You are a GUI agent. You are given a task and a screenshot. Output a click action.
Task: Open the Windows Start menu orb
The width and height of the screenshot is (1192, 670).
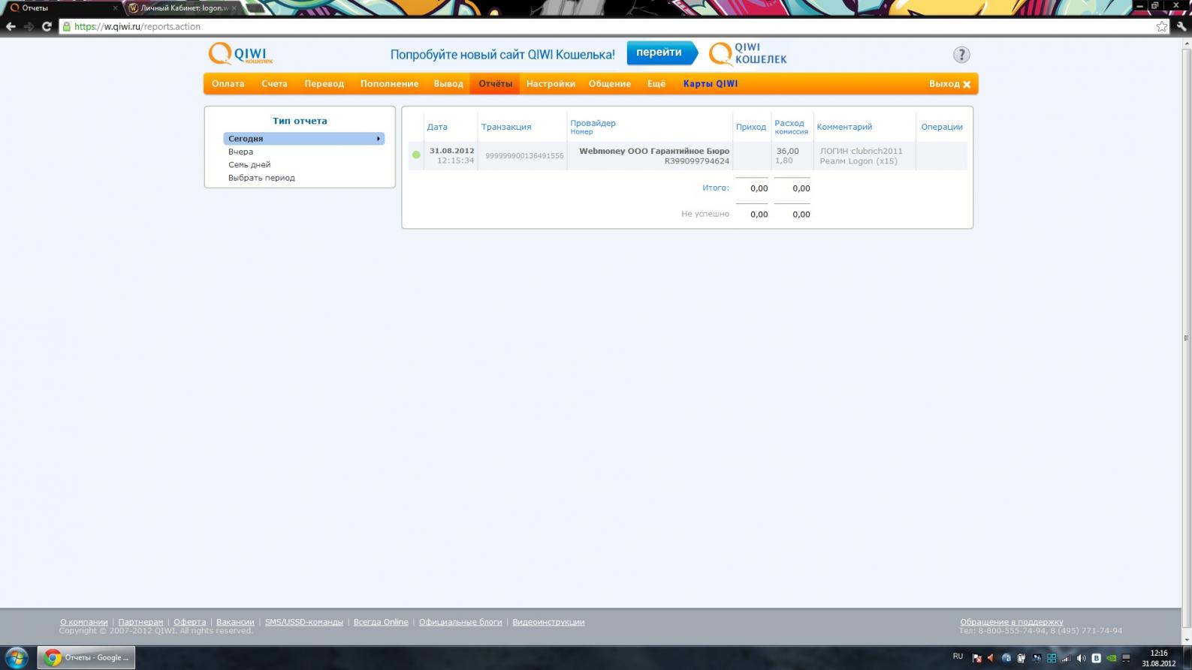[16, 658]
